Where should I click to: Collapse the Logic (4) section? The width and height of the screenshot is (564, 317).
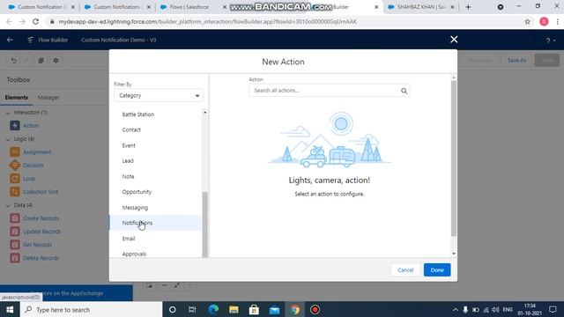click(x=8, y=139)
